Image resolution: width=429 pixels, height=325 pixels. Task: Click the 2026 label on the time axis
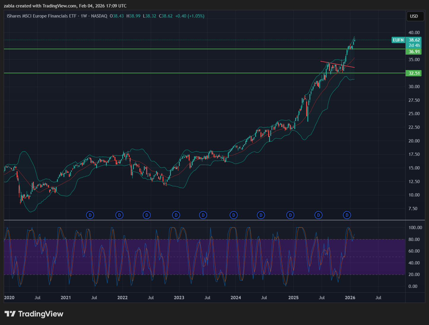point(350,297)
